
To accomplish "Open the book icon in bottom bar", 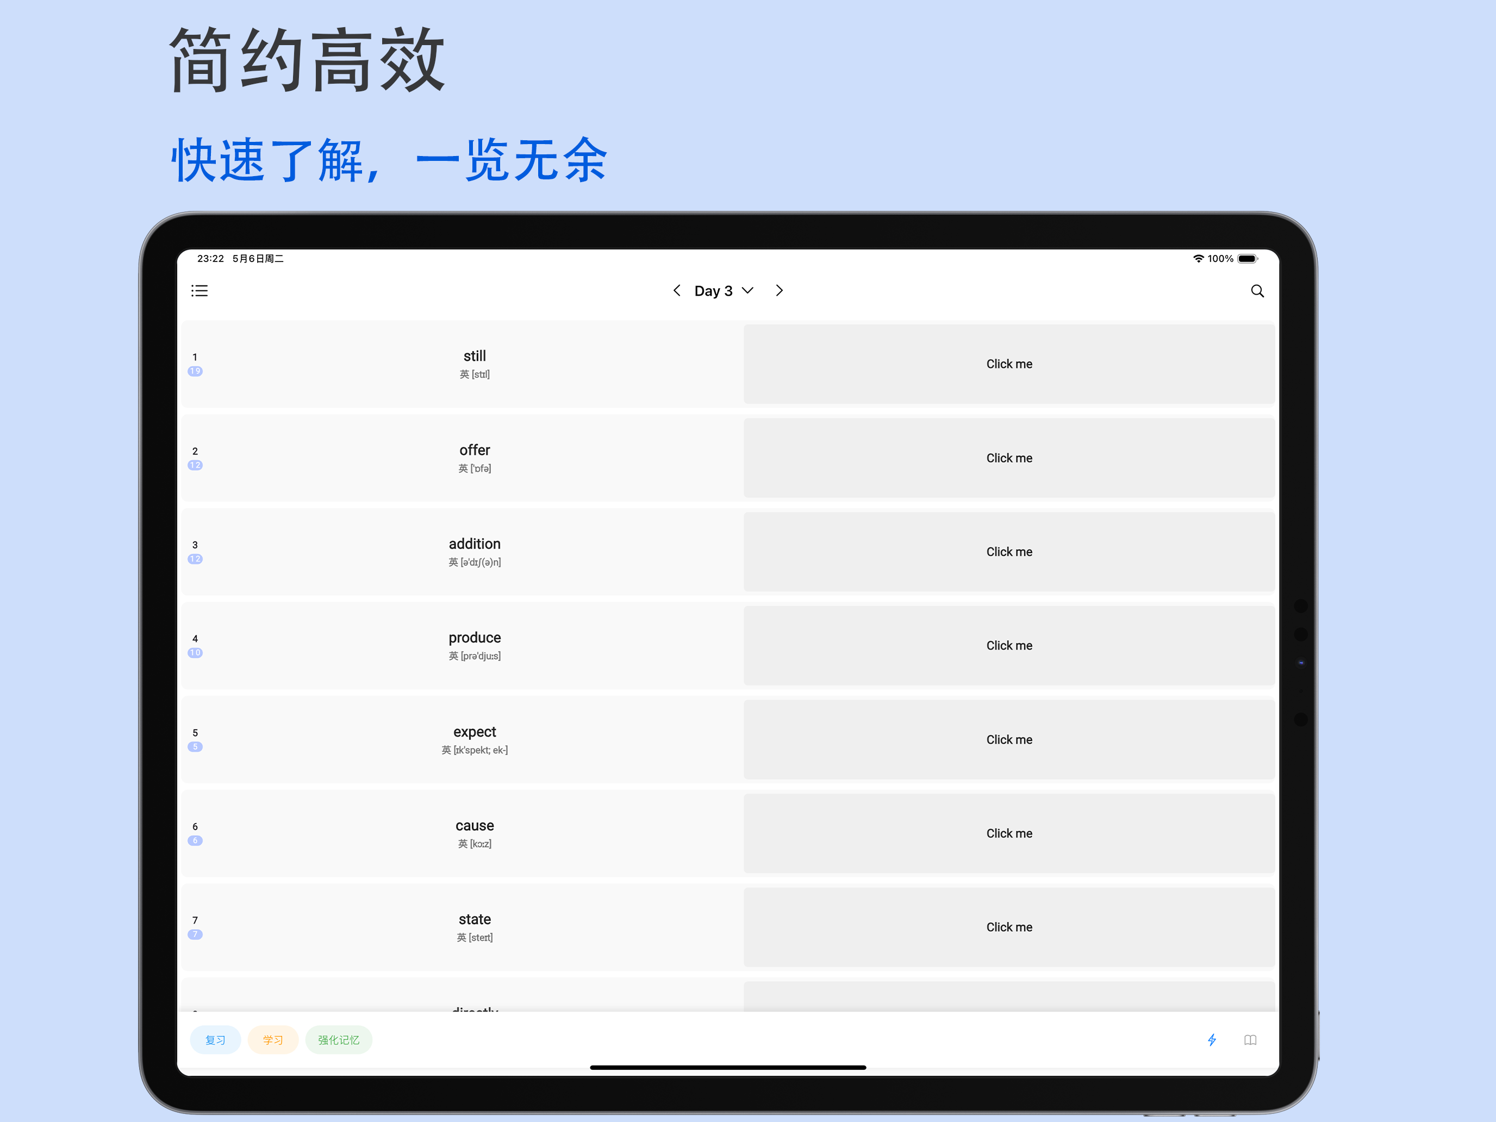I will coord(1250,1039).
